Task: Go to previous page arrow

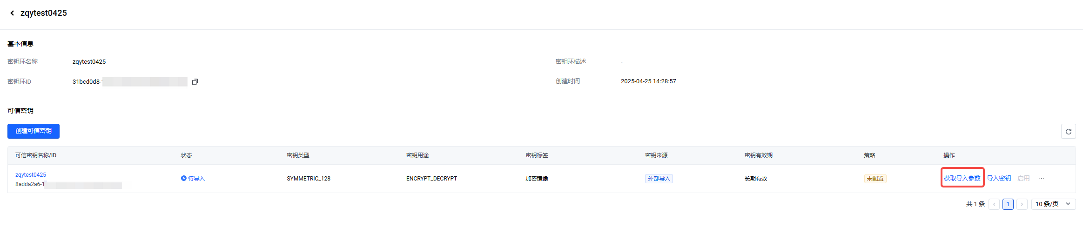Action: click(994, 204)
